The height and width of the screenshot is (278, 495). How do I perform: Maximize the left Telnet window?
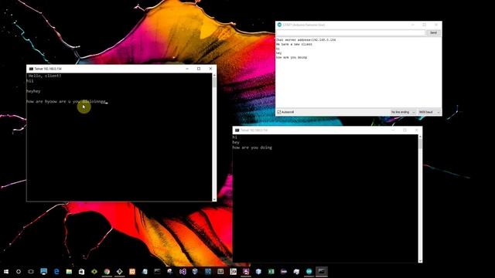(199, 69)
